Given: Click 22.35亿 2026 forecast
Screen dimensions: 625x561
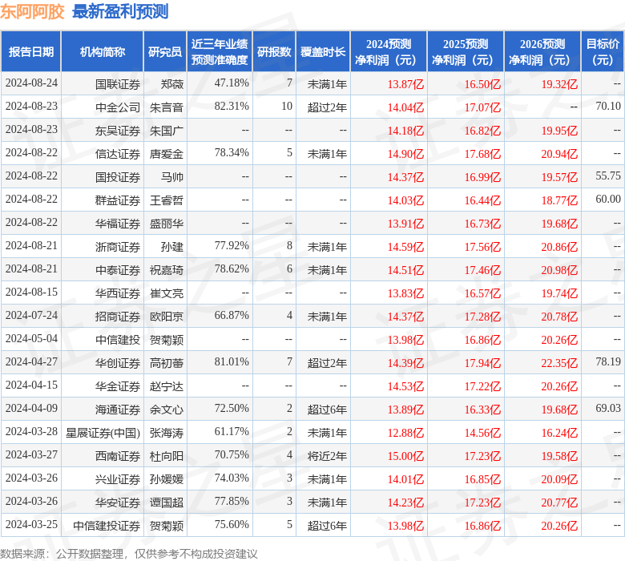Looking at the screenshot, I should point(559,363).
